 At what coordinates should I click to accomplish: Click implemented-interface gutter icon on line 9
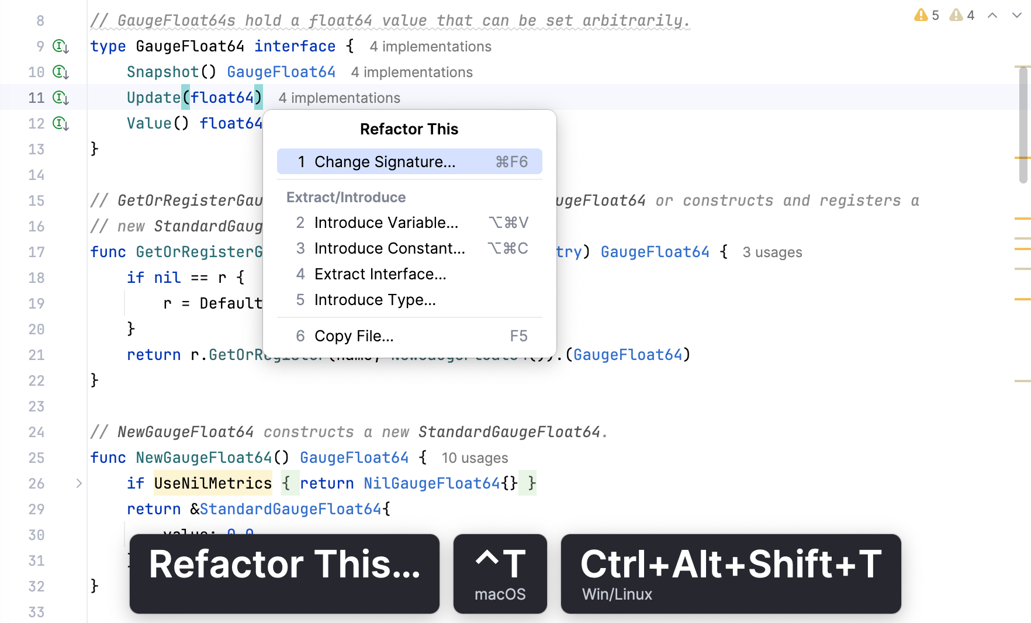click(x=61, y=46)
